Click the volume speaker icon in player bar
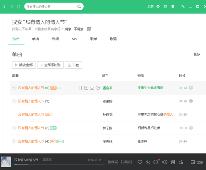 coord(165,162)
